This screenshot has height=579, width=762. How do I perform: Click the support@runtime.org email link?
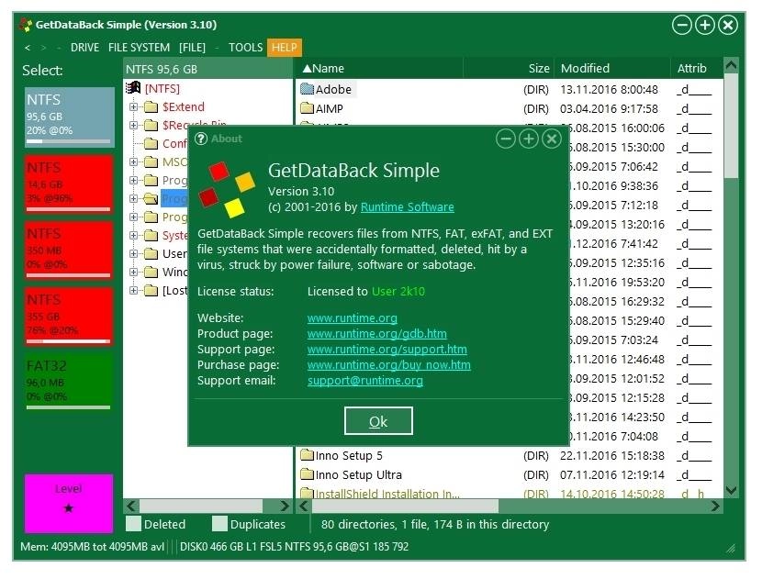[x=365, y=380]
